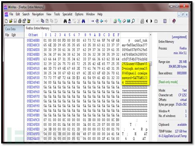Screen dimensions: 196x147
Task: Click the red help book icon
Action: (x=174, y=21)
